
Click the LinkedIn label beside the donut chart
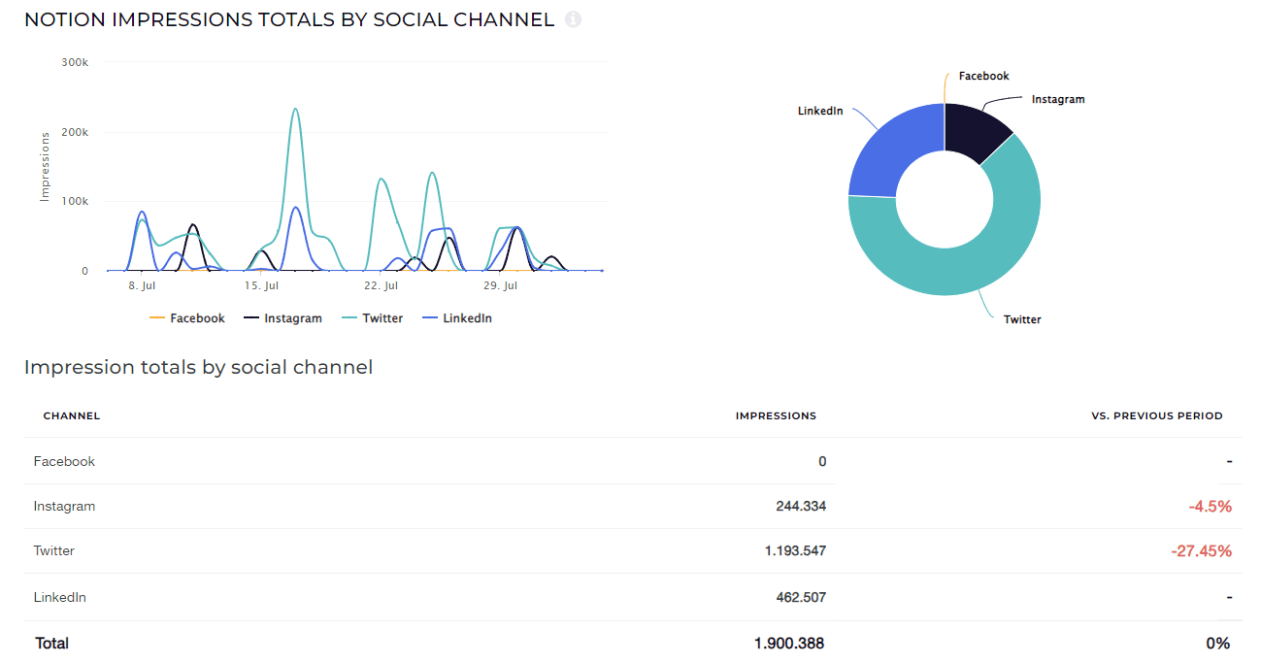pyautogui.click(x=820, y=112)
